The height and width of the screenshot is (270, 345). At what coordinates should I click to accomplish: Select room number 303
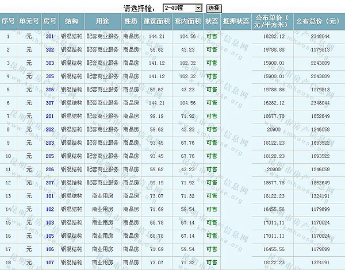pos(49,63)
